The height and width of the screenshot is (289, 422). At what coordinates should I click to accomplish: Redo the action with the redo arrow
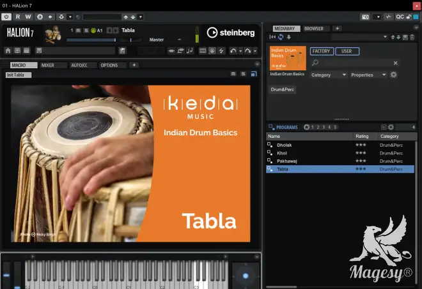[x=247, y=50]
